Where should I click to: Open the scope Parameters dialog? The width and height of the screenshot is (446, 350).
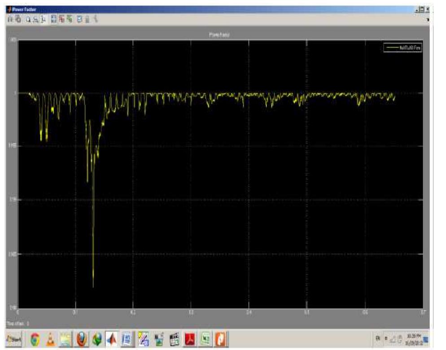click(x=18, y=19)
